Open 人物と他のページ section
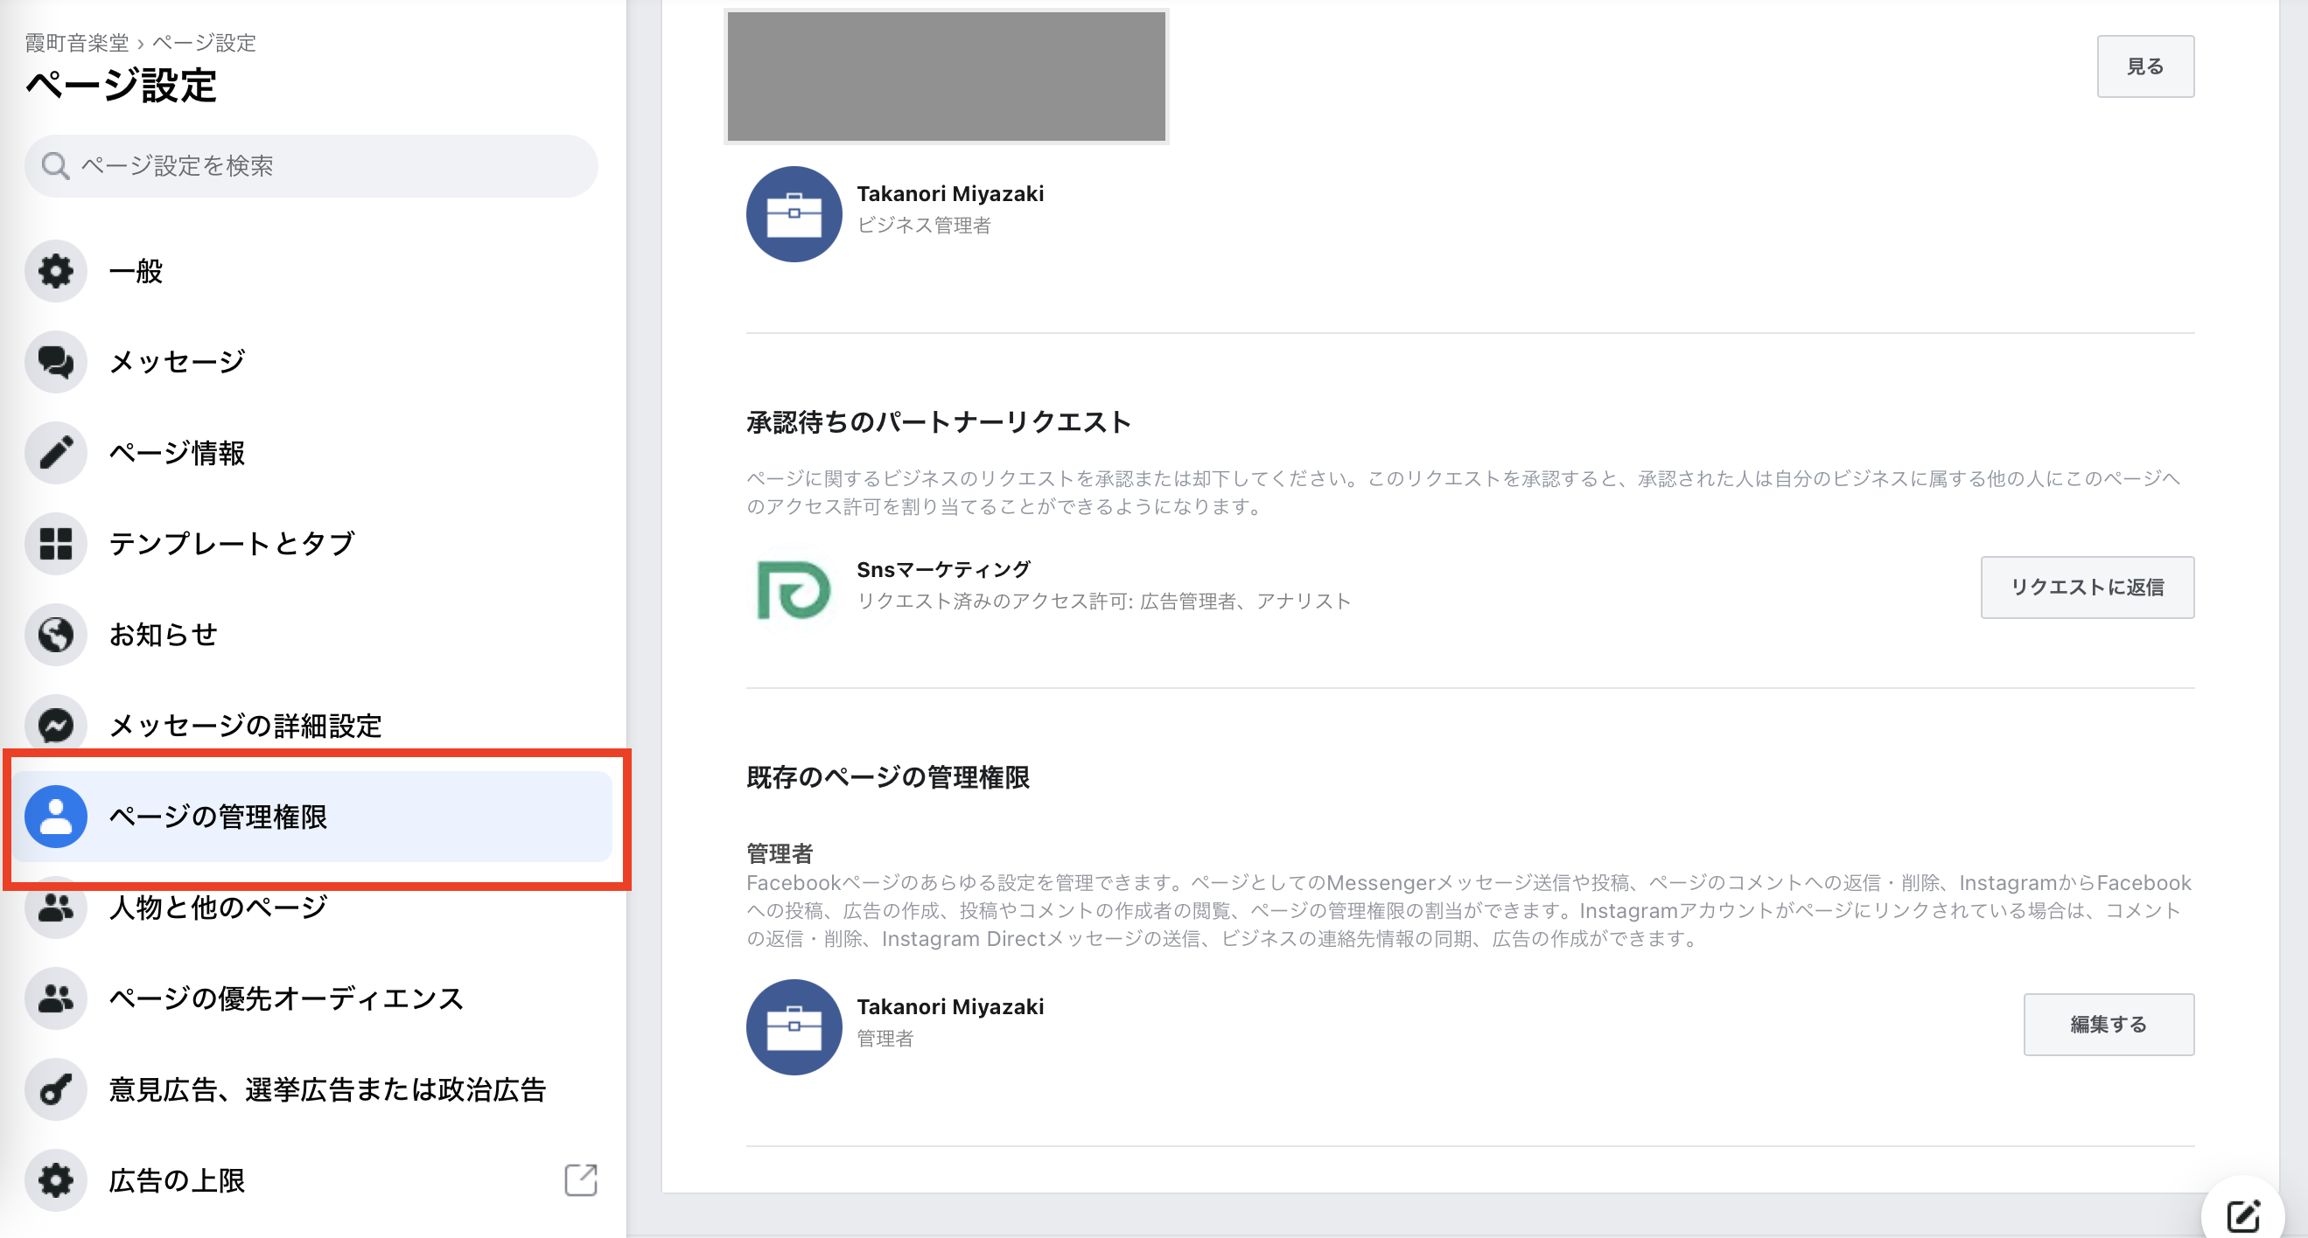This screenshot has height=1238, width=2308. point(311,907)
